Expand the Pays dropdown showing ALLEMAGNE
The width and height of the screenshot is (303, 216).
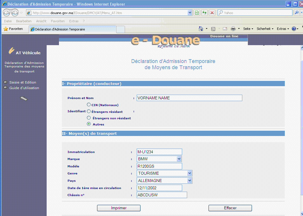point(189,181)
